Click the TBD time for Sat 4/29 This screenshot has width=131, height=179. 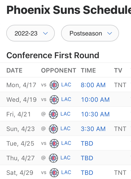[87, 173]
